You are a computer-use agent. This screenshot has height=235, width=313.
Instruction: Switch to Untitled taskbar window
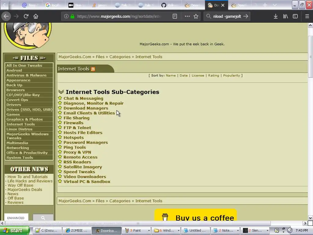coord(195,231)
